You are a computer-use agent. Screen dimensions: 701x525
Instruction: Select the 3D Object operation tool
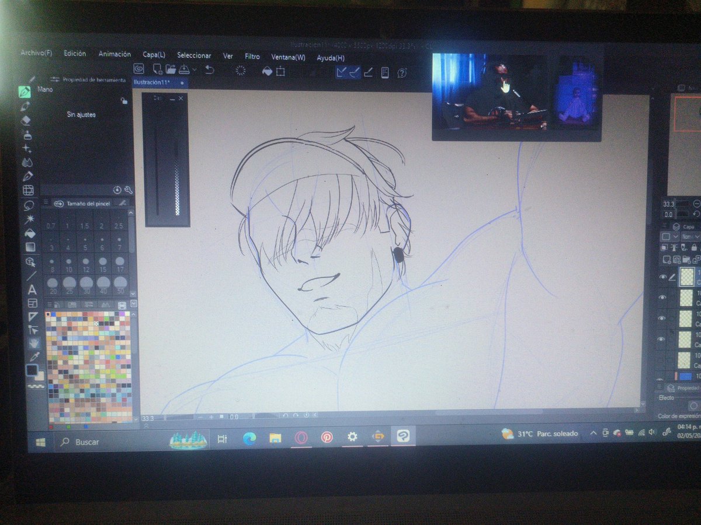click(x=31, y=261)
